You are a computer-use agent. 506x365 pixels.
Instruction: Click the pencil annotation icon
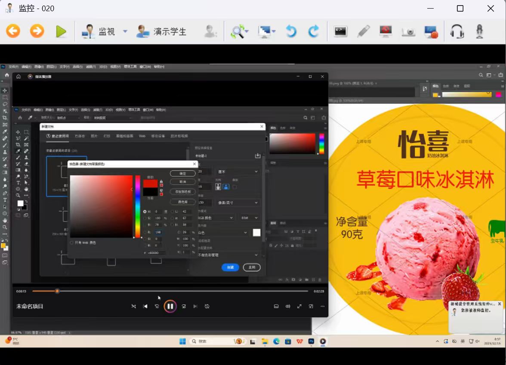coord(364,31)
